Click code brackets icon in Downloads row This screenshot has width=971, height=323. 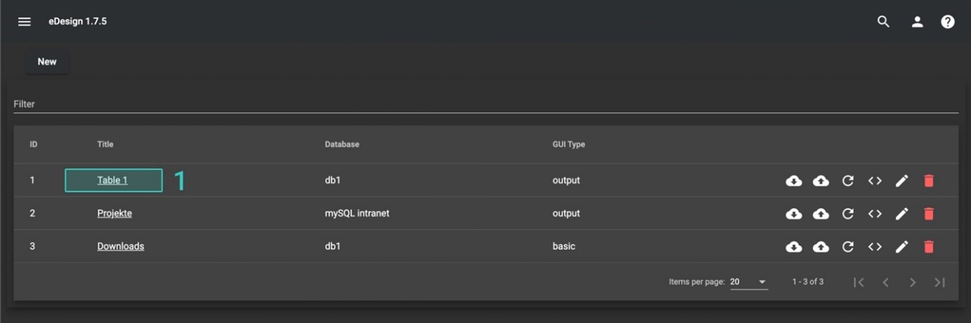click(x=874, y=247)
